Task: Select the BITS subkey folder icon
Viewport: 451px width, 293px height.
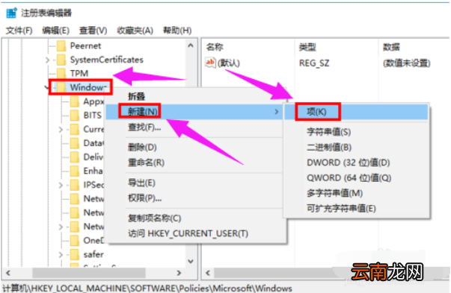Action: coord(75,116)
